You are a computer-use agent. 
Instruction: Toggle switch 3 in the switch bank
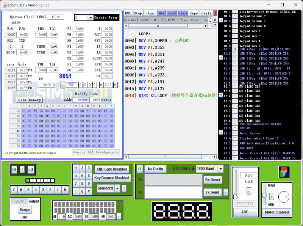pos(43,190)
